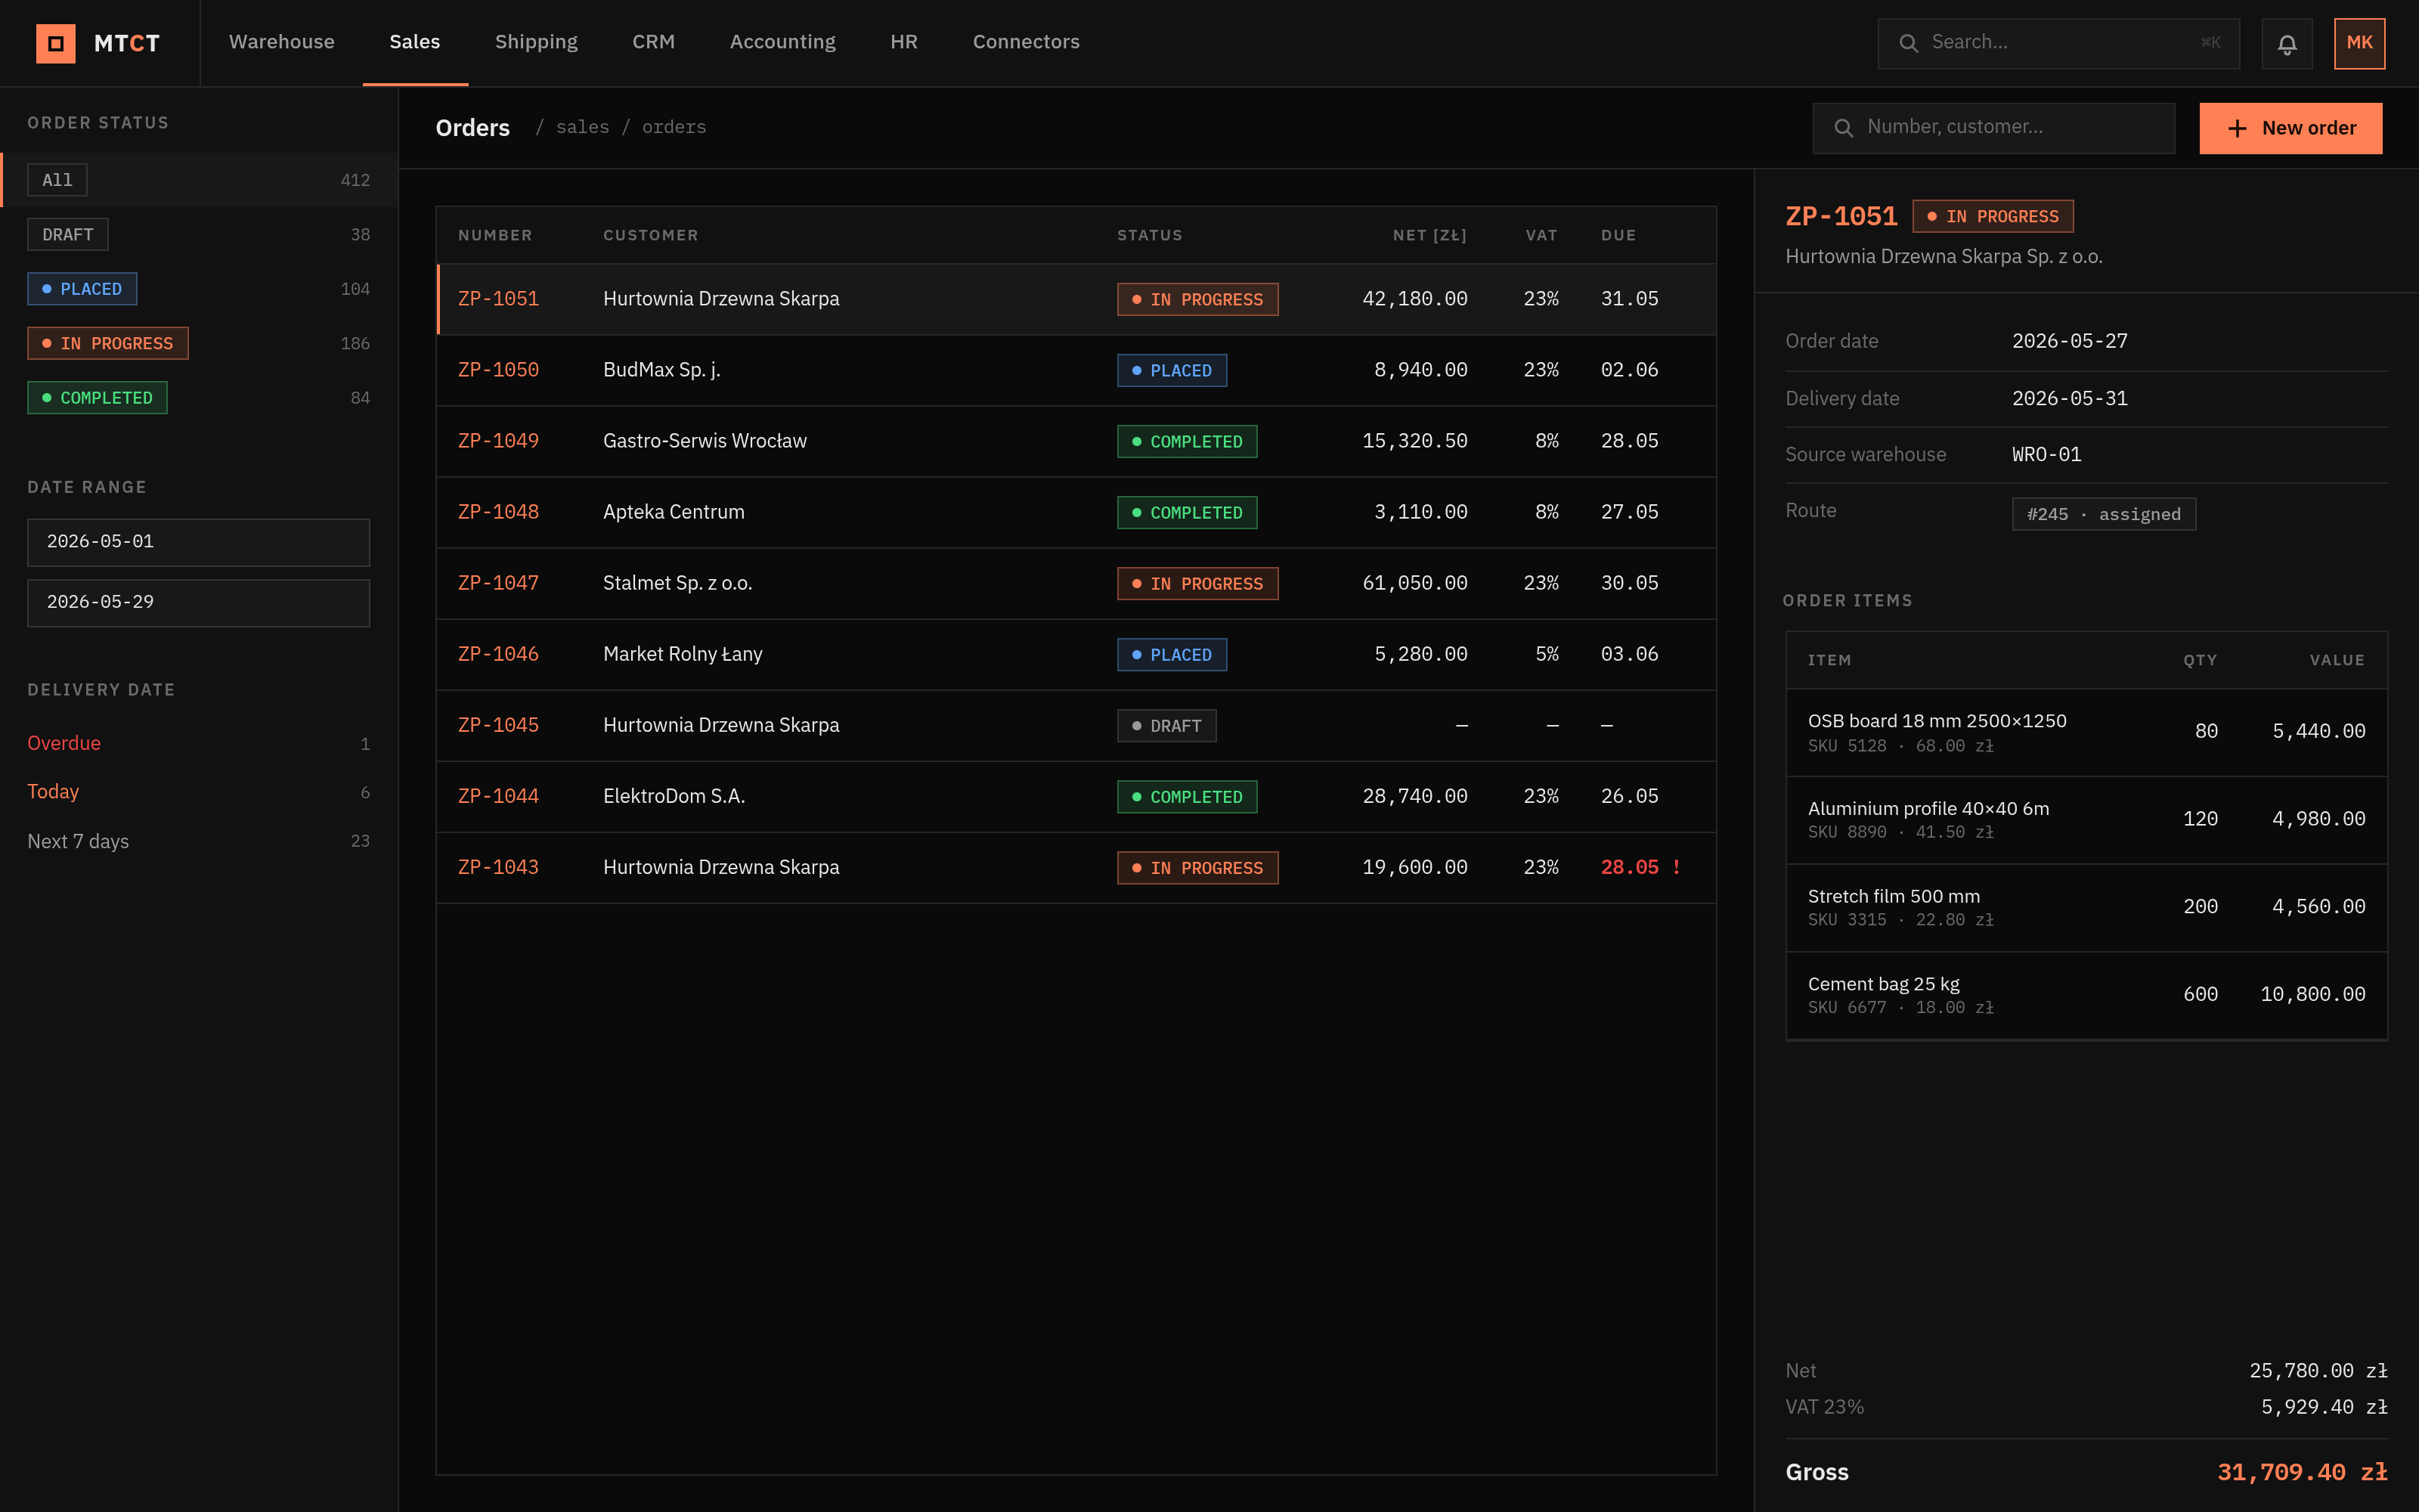
Task: Click the orders breadcrumb
Action: tap(674, 127)
